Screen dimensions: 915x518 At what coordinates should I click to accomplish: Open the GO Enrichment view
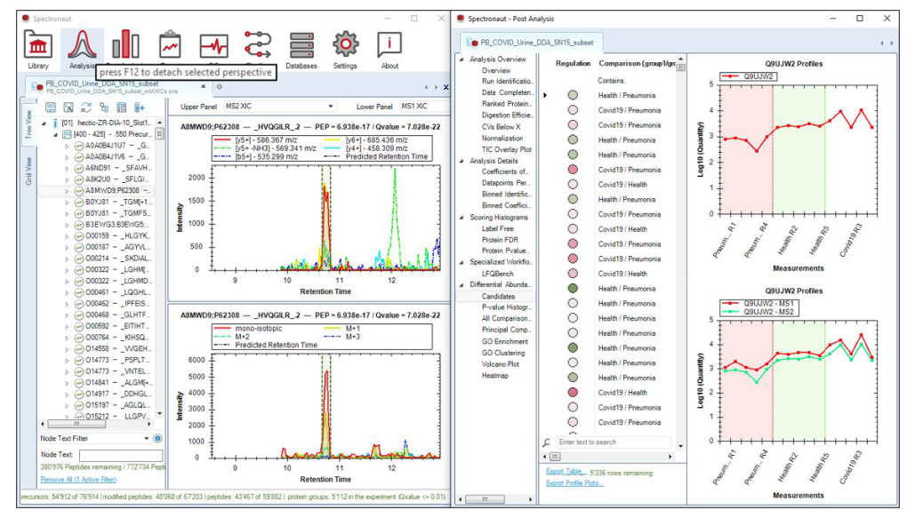pos(505,341)
